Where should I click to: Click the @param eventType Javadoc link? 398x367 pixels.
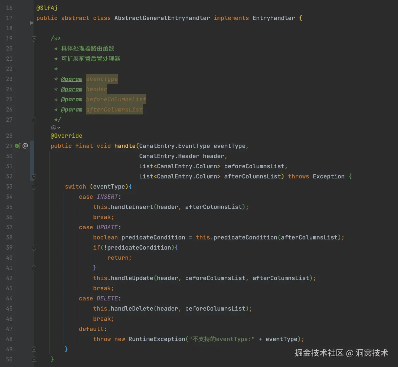pyautogui.click(x=72, y=79)
